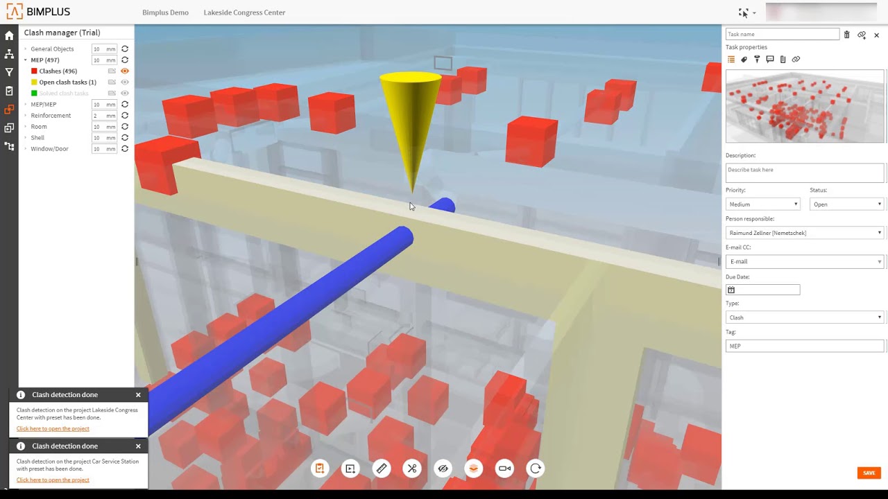Activate the scissors section tool
Viewport: 888px width, 499px height.
coord(412,469)
